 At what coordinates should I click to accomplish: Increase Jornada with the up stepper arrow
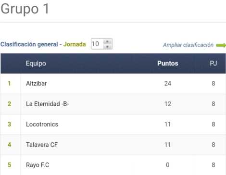(x=107, y=41)
